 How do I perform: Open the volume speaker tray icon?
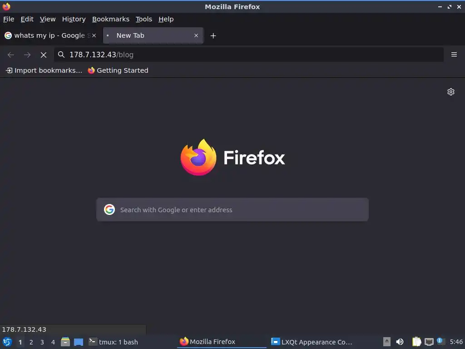click(x=400, y=342)
